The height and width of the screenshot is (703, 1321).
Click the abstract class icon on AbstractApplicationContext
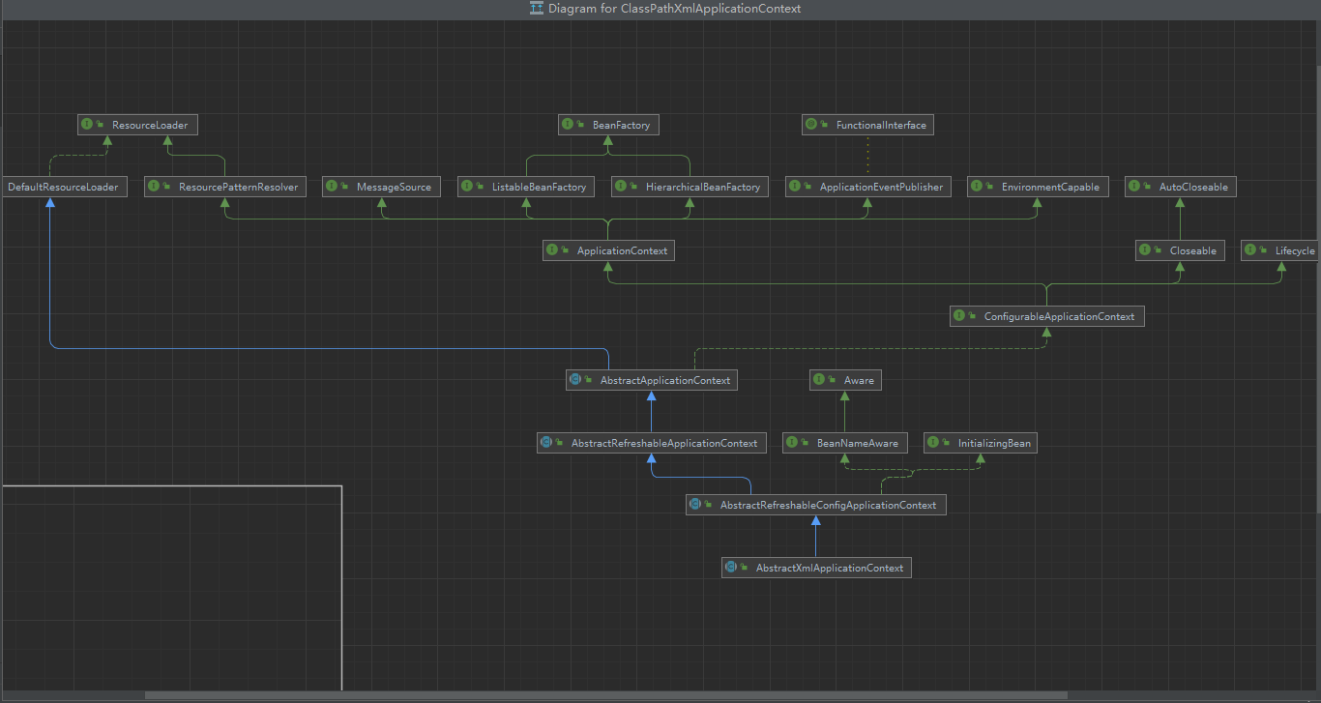click(575, 380)
